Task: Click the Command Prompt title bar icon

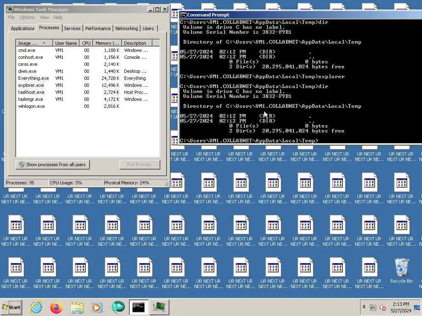Action: (x=183, y=15)
